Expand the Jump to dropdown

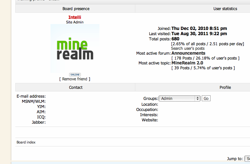coord(247,159)
